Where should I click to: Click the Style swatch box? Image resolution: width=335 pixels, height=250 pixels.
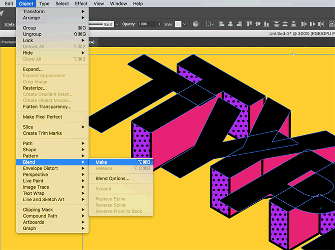[177, 24]
